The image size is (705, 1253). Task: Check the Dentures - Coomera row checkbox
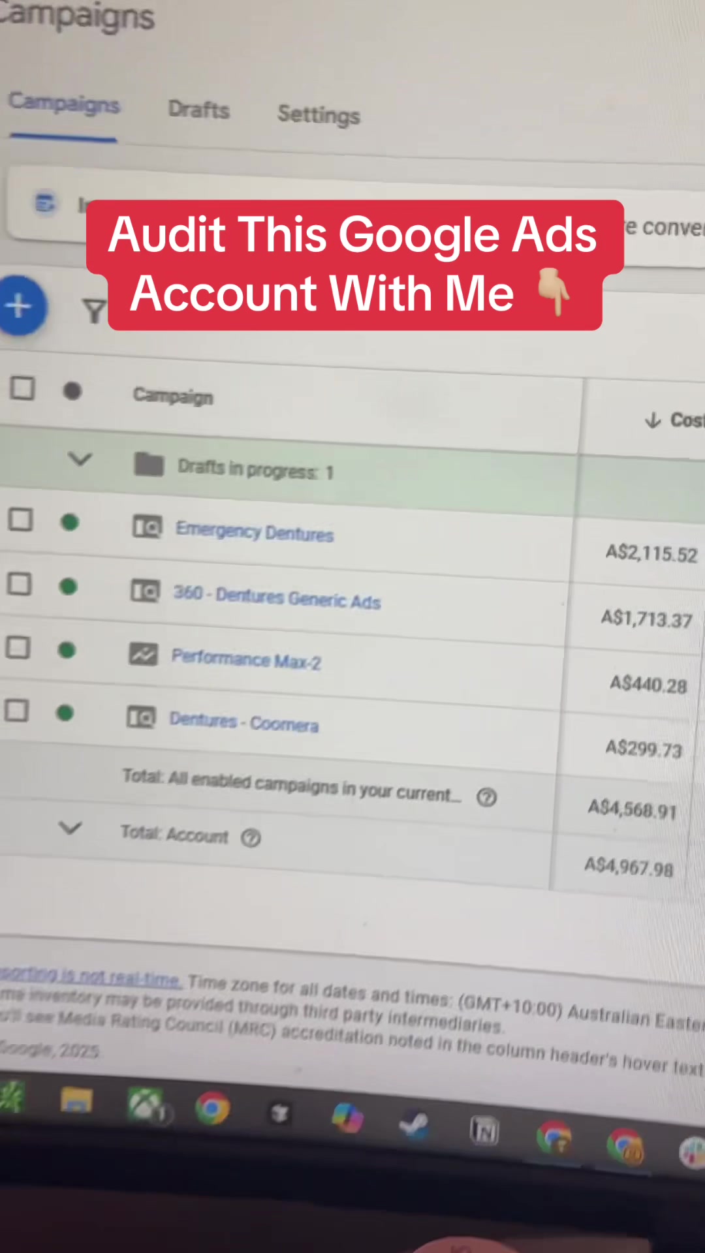(x=16, y=710)
